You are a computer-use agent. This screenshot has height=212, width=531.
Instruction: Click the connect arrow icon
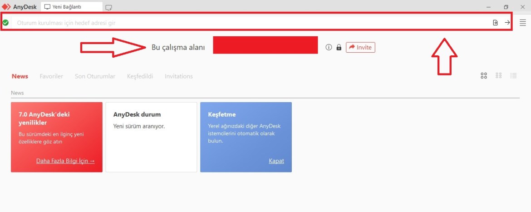(507, 23)
